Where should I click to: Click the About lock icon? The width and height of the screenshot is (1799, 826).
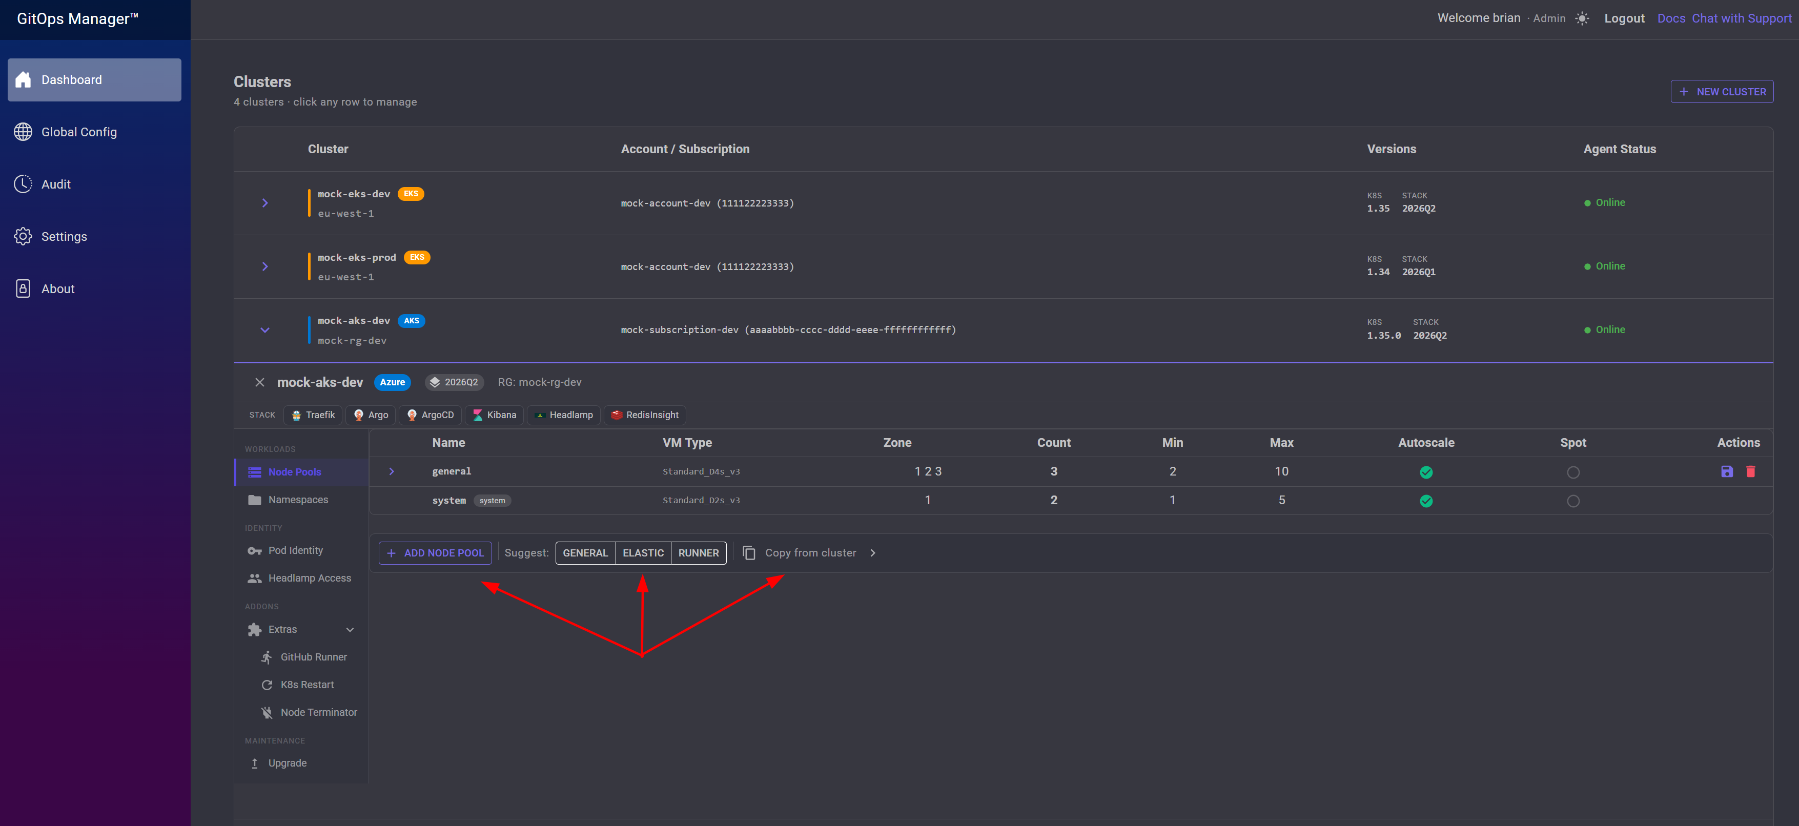click(x=23, y=288)
